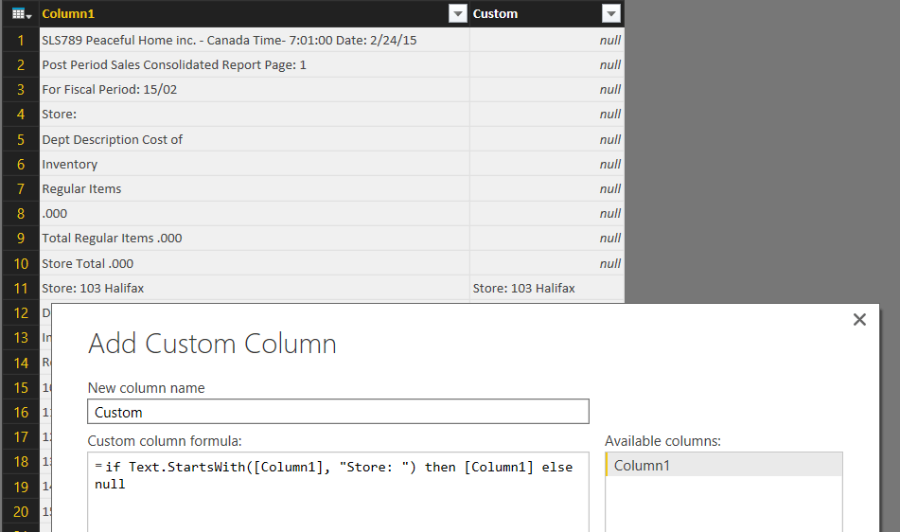Click the null Custom cell in row 1

point(546,40)
